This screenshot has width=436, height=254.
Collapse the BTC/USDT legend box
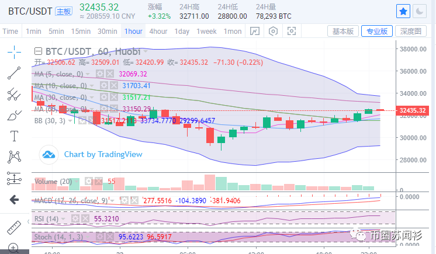coord(39,51)
